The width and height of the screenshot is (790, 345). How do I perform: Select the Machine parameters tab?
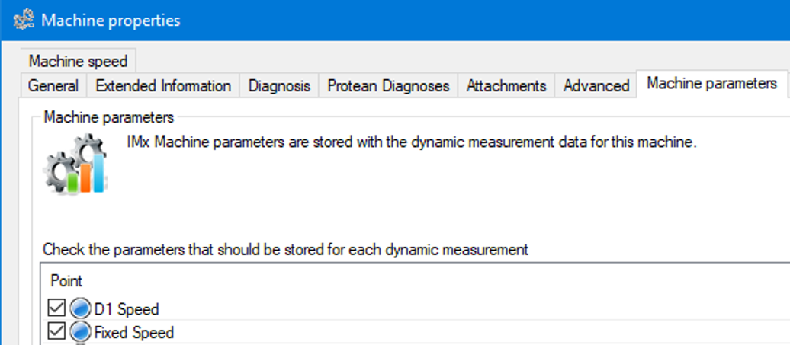click(711, 84)
